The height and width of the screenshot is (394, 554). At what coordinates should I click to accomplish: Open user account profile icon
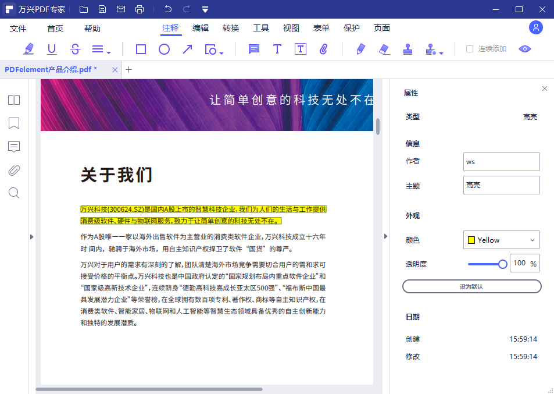click(x=535, y=27)
